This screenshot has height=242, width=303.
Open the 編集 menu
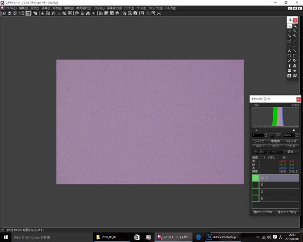coord(23,8)
